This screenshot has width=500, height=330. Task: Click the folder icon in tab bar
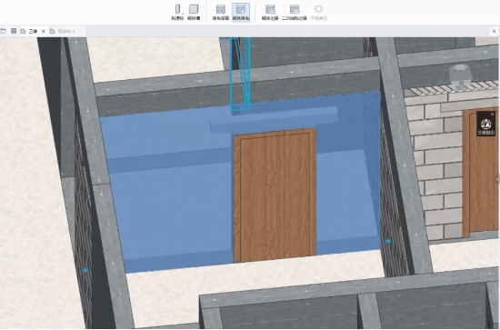point(4,31)
